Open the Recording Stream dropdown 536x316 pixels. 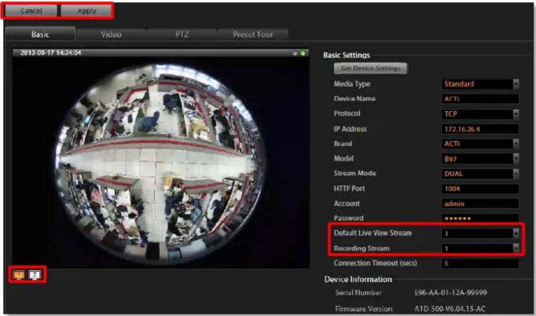516,249
